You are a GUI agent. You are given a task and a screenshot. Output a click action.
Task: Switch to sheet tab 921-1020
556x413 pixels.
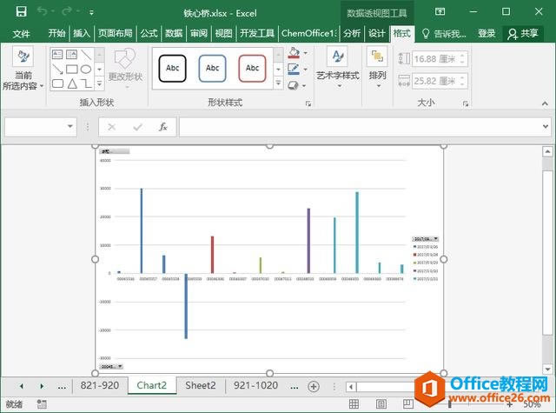(x=255, y=385)
